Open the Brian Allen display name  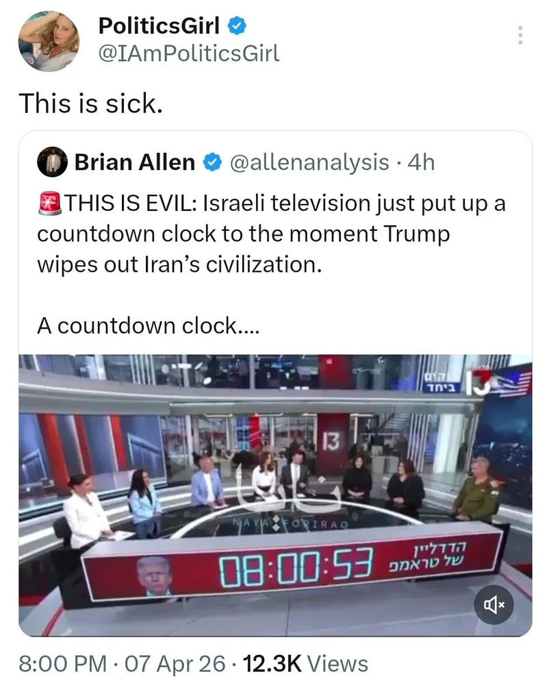(x=135, y=162)
